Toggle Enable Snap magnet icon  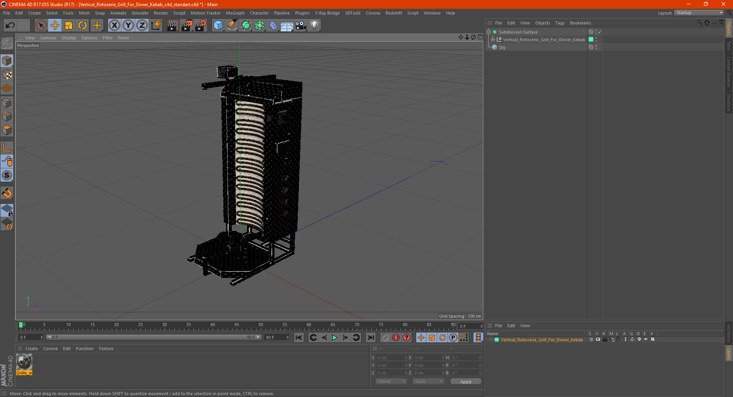tap(7, 193)
